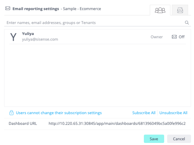
Task: Switch to the report schedule tab icon
Action: [x=180, y=10]
